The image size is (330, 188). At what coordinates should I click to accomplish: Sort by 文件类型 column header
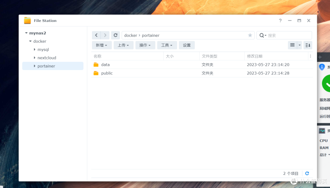(x=222, y=56)
